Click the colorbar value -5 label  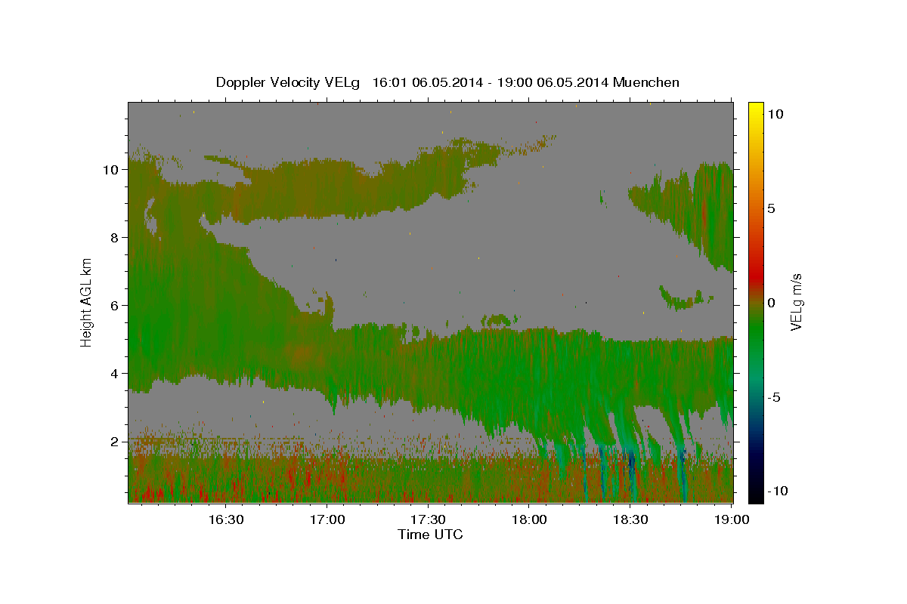click(774, 396)
